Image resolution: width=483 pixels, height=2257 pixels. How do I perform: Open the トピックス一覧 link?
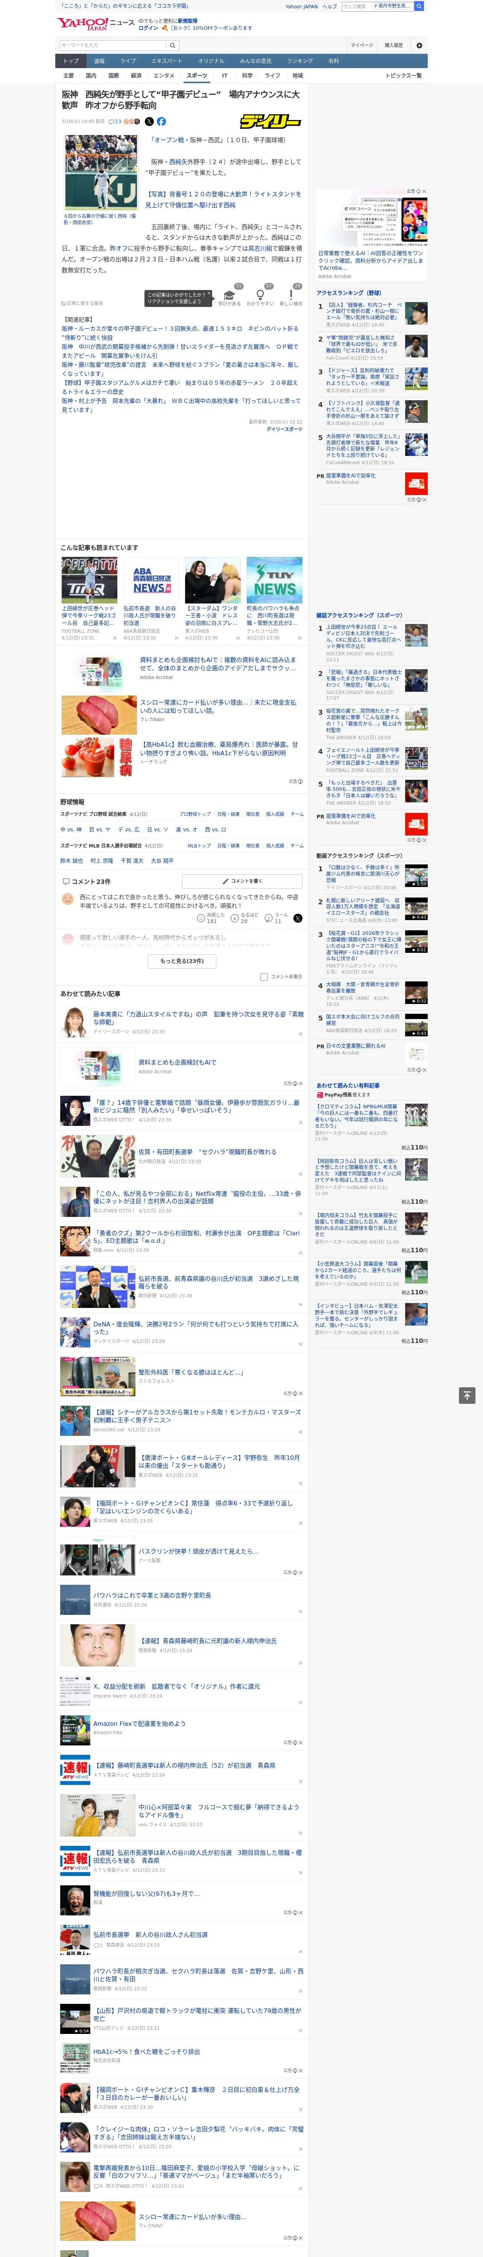point(404,75)
